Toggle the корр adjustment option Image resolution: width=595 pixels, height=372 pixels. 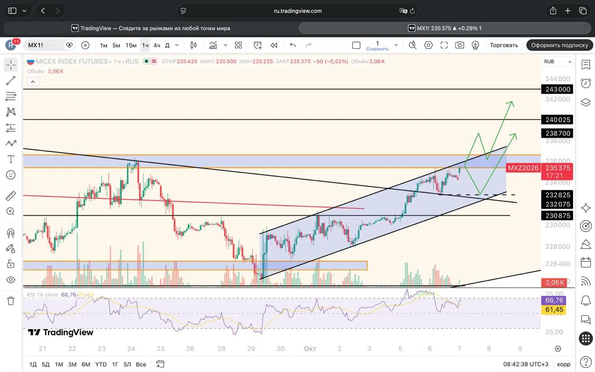[x=563, y=364]
